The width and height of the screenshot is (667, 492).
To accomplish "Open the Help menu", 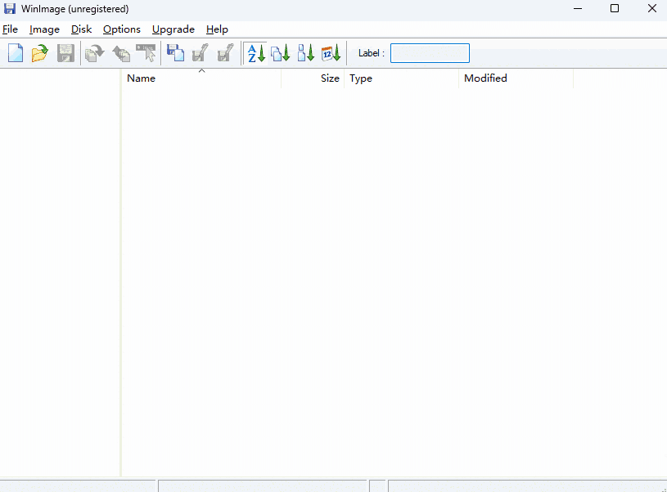I will pyautogui.click(x=217, y=29).
